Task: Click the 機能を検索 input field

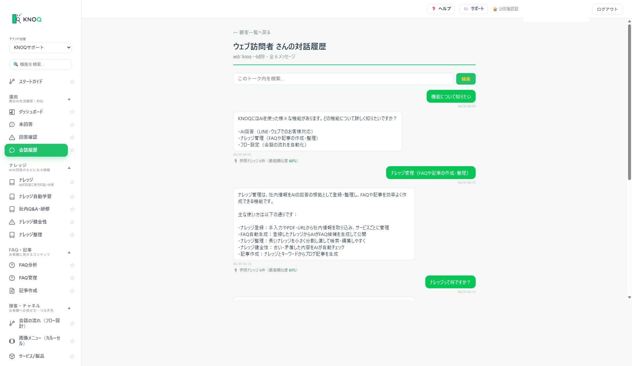Action: pos(40,64)
